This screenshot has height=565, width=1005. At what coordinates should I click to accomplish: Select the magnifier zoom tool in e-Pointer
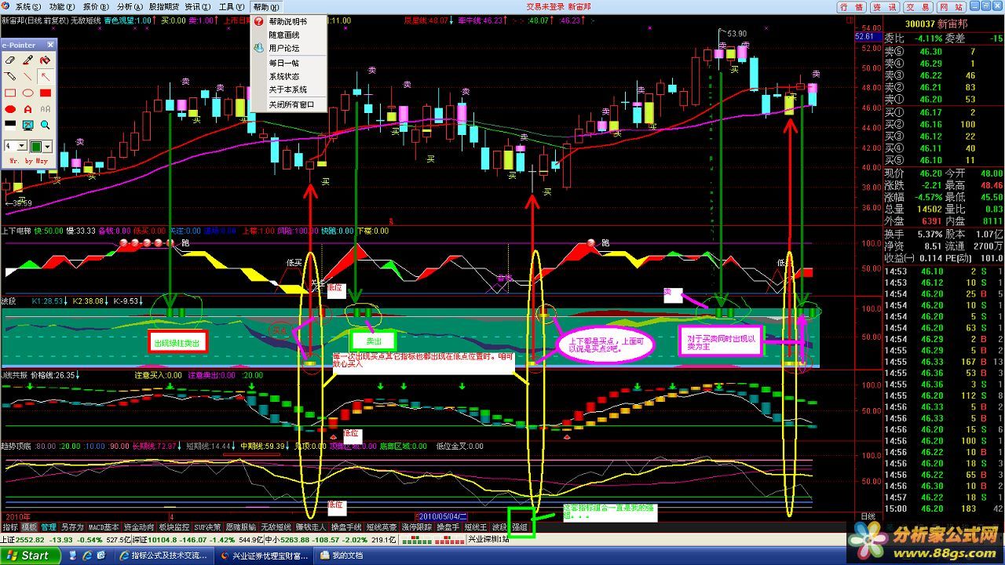pos(46,125)
